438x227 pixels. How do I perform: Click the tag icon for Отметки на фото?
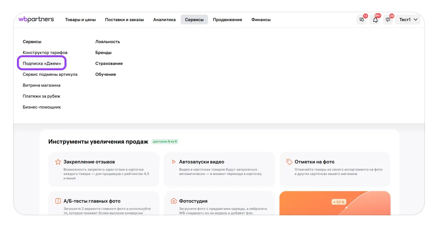289,162
